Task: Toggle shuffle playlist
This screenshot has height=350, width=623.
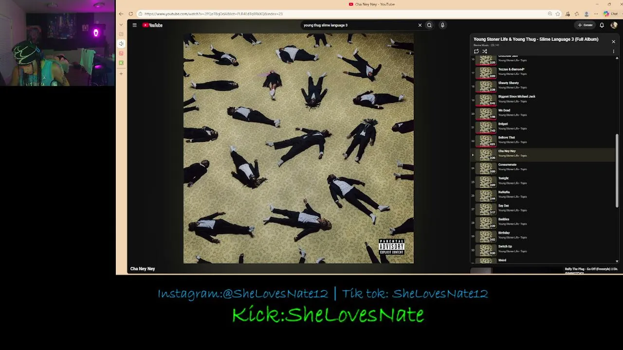Action: 485,51
